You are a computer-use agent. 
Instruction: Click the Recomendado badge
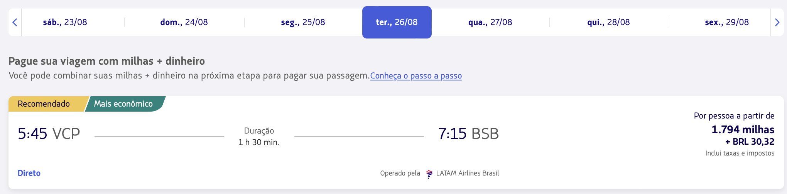click(44, 104)
